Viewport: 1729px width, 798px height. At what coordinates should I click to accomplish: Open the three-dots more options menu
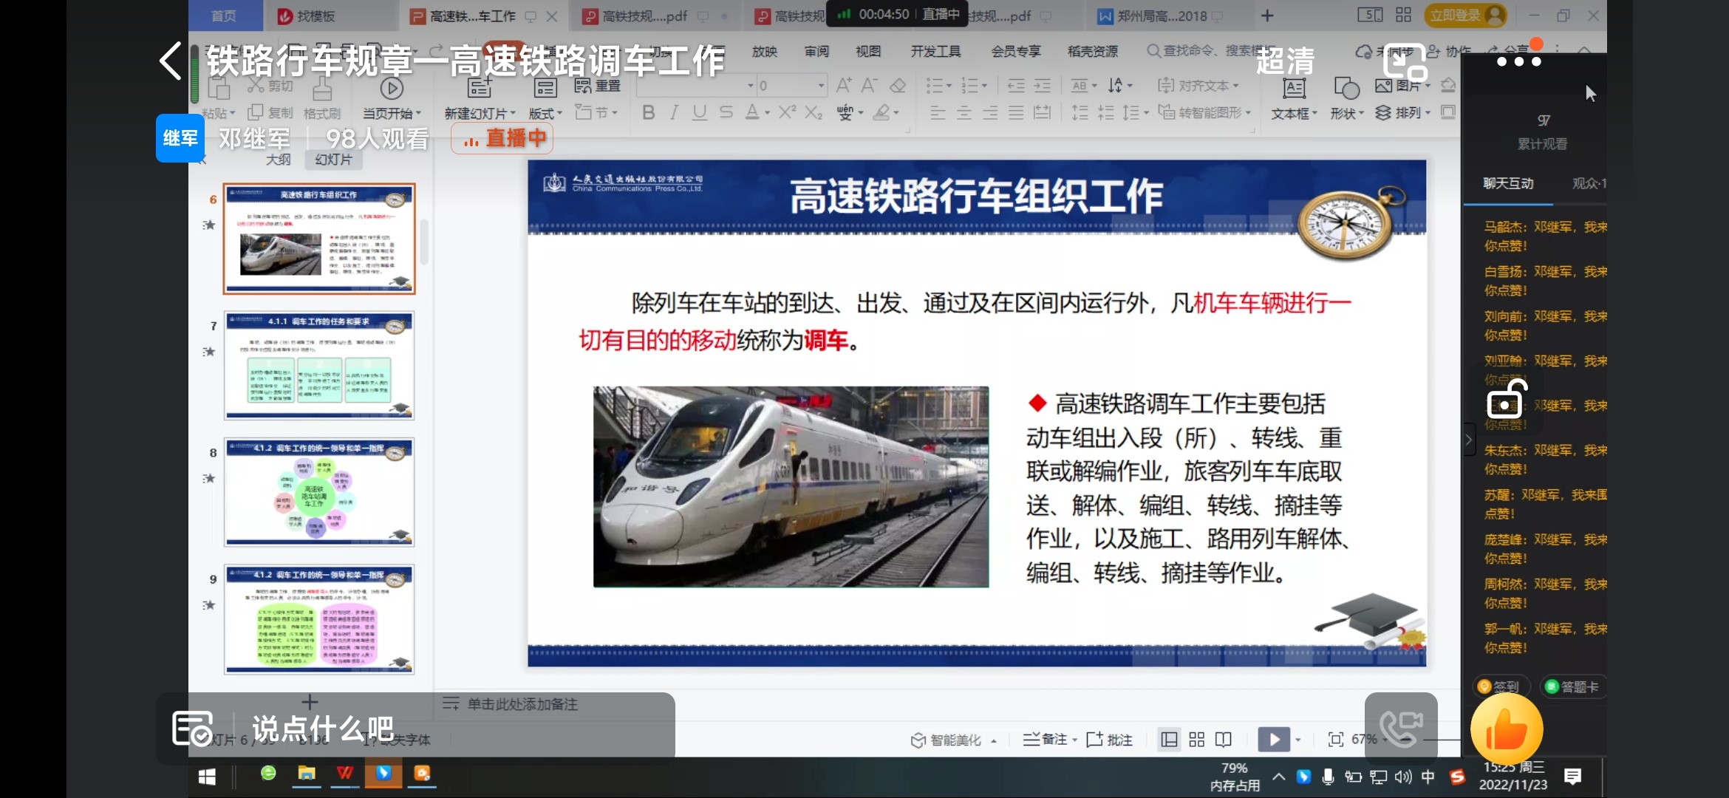coord(1518,62)
